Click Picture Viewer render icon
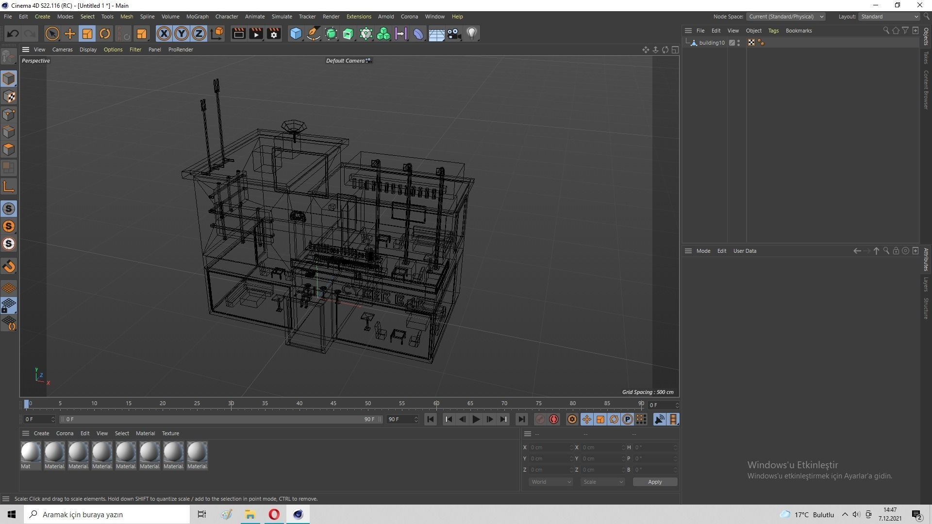This screenshot has width=932, height=524. (256, 33)
